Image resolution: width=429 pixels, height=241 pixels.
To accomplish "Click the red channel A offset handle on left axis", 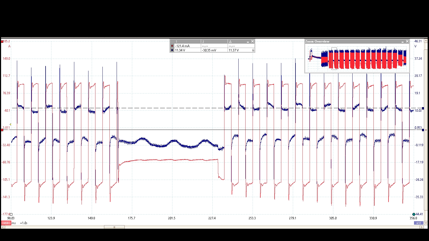I will pos(2,130).
